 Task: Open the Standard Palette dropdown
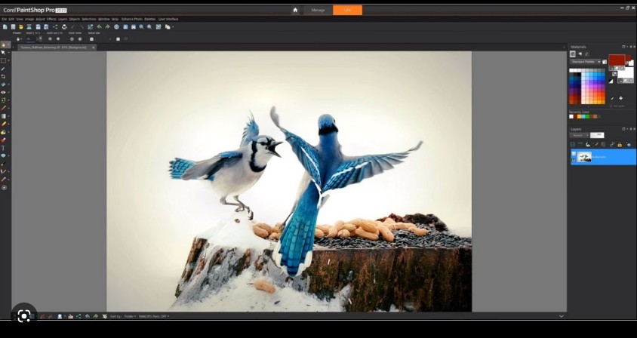(x=585, y=62)
